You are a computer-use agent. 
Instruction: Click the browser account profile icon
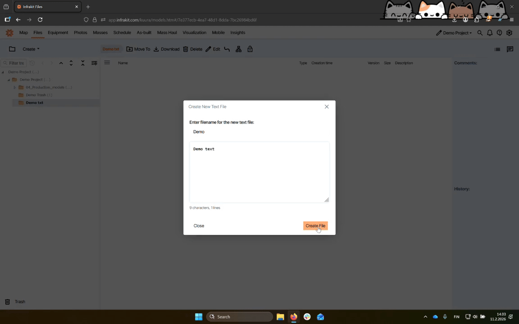465,20
